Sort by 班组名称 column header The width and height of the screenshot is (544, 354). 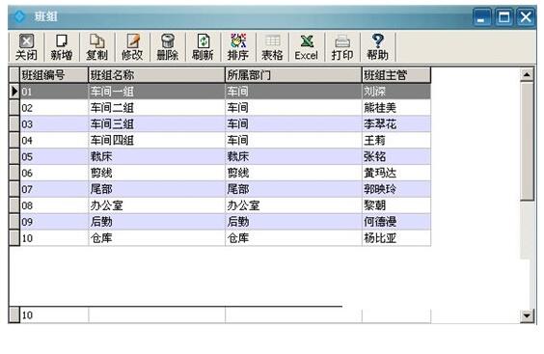click(x=156, y=75)
